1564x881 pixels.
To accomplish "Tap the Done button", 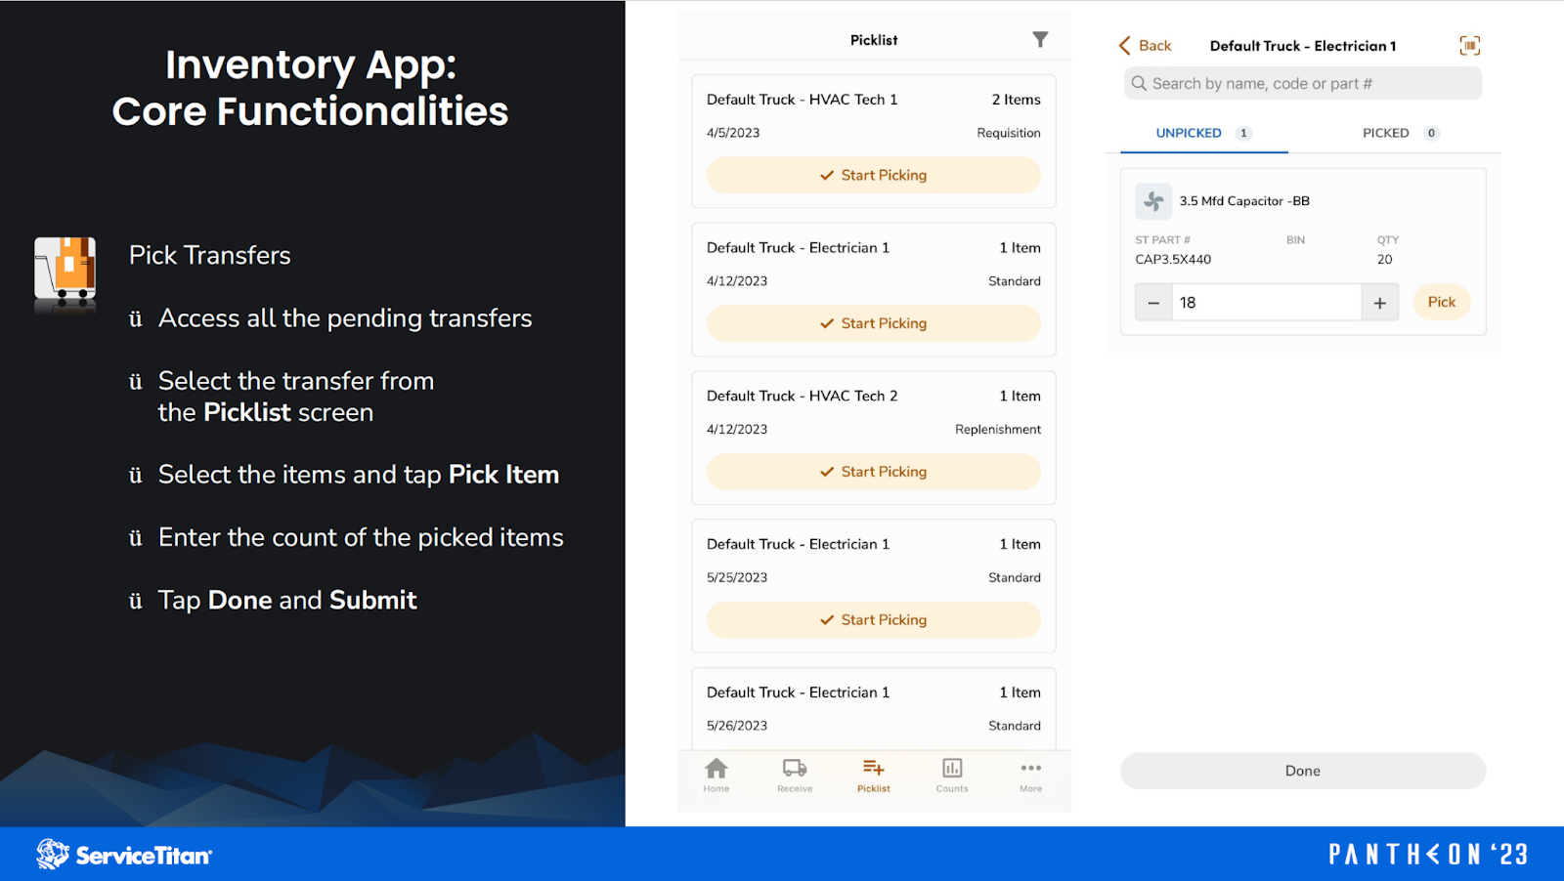I will point(1303,771).
